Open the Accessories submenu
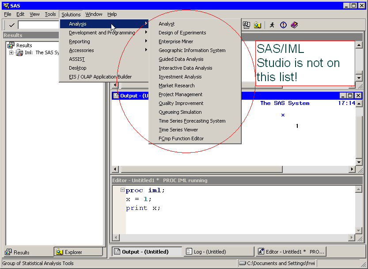This screenshot has width=368, height=269. pos(104,50)
